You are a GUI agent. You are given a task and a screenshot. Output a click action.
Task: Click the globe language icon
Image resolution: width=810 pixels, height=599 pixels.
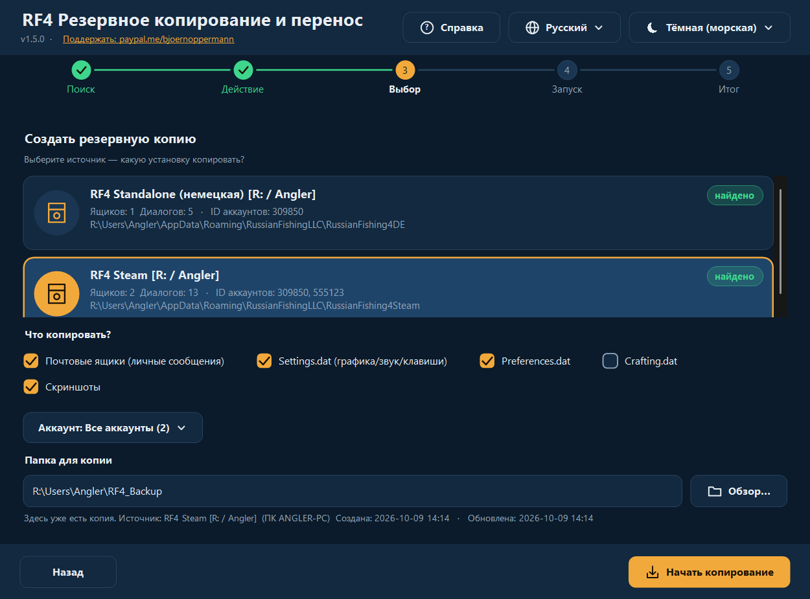pyautogui.click(x=533, y=28)
